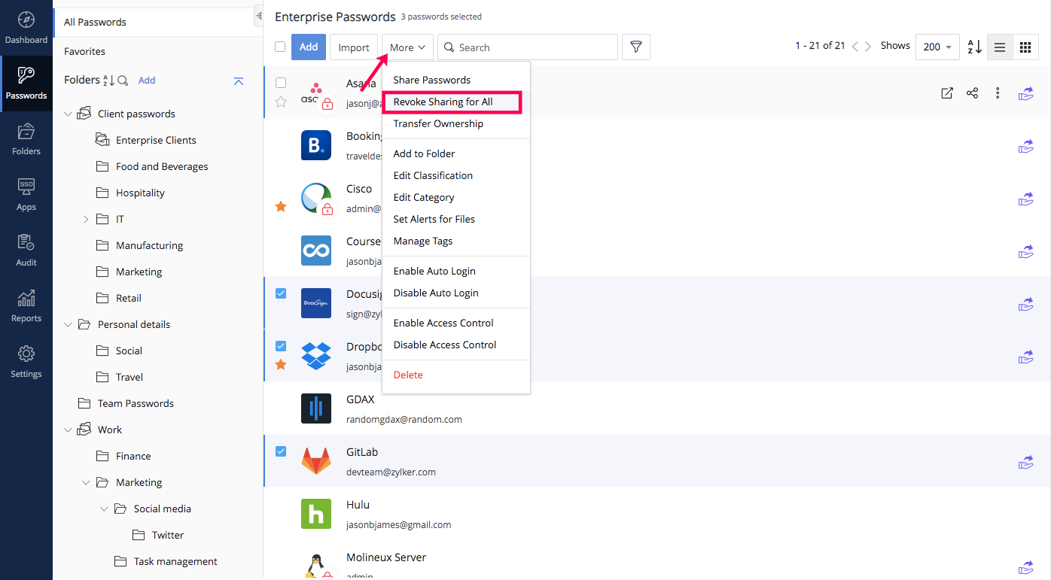
Task: Uncheck the Dropbox password checkbox
Action: pyautogui.click(x=281, y=346)
